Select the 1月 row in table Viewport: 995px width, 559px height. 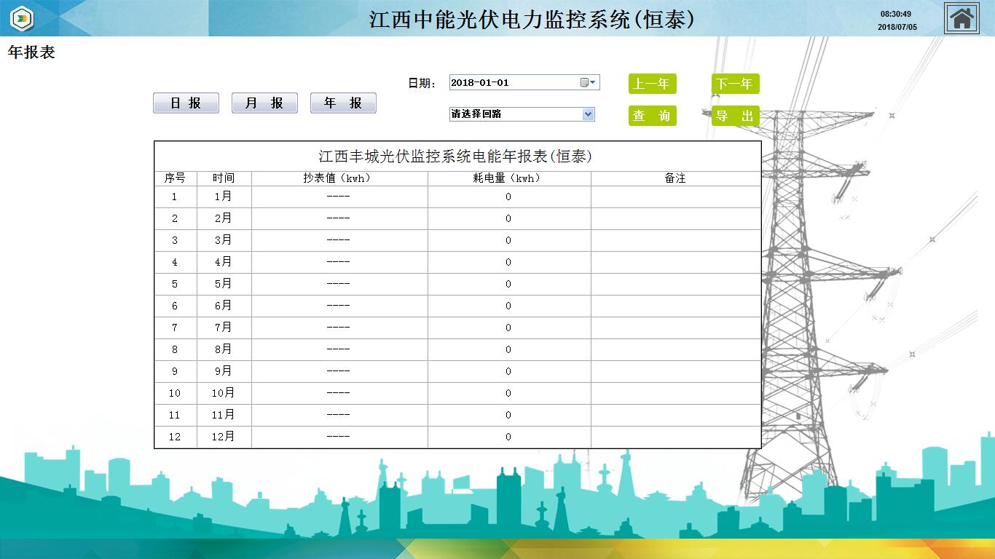pos(224,197)
